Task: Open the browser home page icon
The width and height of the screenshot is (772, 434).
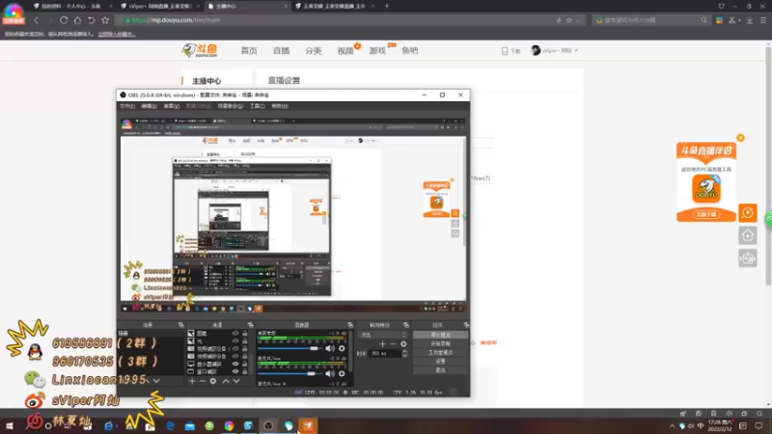Action: click(77, 20)
